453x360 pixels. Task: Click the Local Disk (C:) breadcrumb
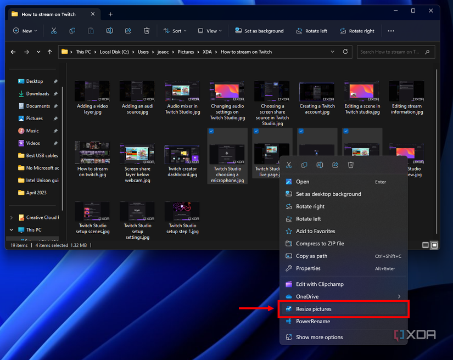click(114, 52)
